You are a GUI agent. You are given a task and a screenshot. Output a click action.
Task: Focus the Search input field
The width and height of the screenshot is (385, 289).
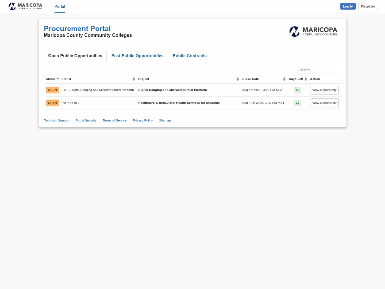(319, 70)
